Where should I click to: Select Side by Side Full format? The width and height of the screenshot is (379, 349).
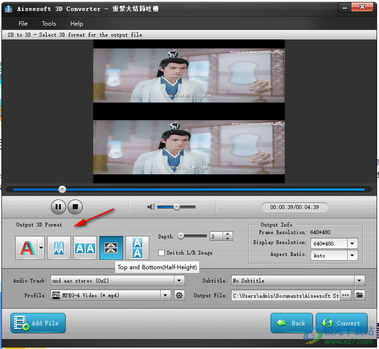click(x=85, y=248)
